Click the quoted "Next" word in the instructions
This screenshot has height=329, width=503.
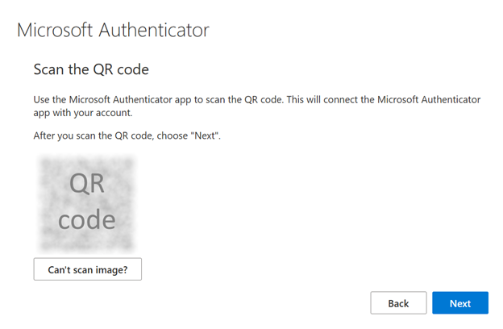tap(204, 135)
